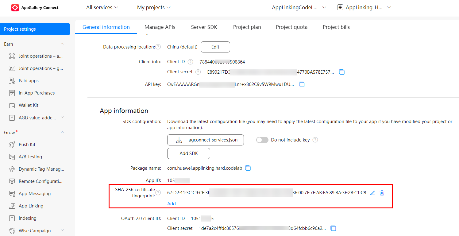
Task: Delete the SHA-256 certificate fingerprint
Action: point(382,193)
